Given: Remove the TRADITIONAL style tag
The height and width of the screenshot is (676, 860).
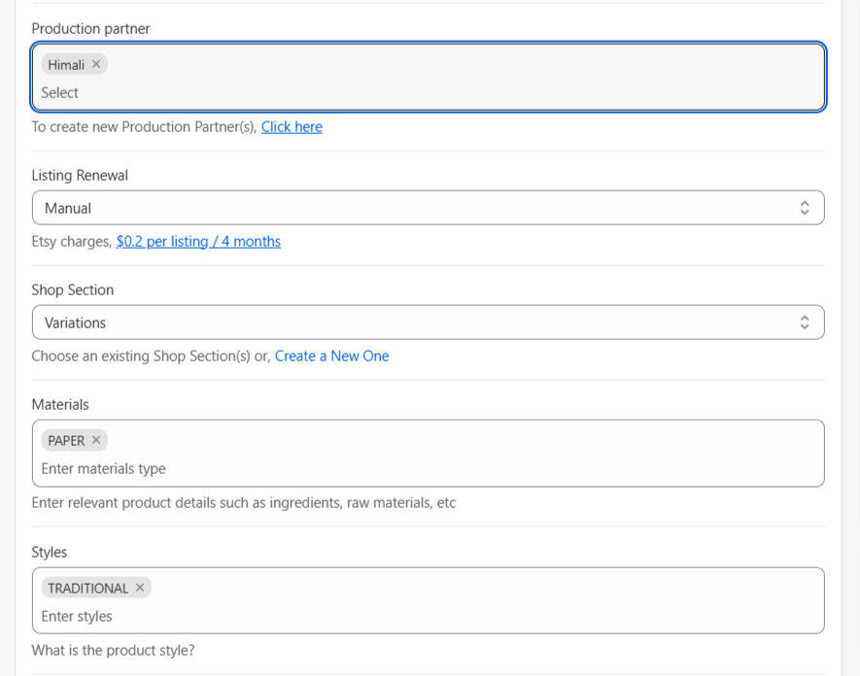Looking at the screenshot, I should coord(140,588).
